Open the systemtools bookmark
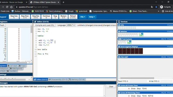 82,11
